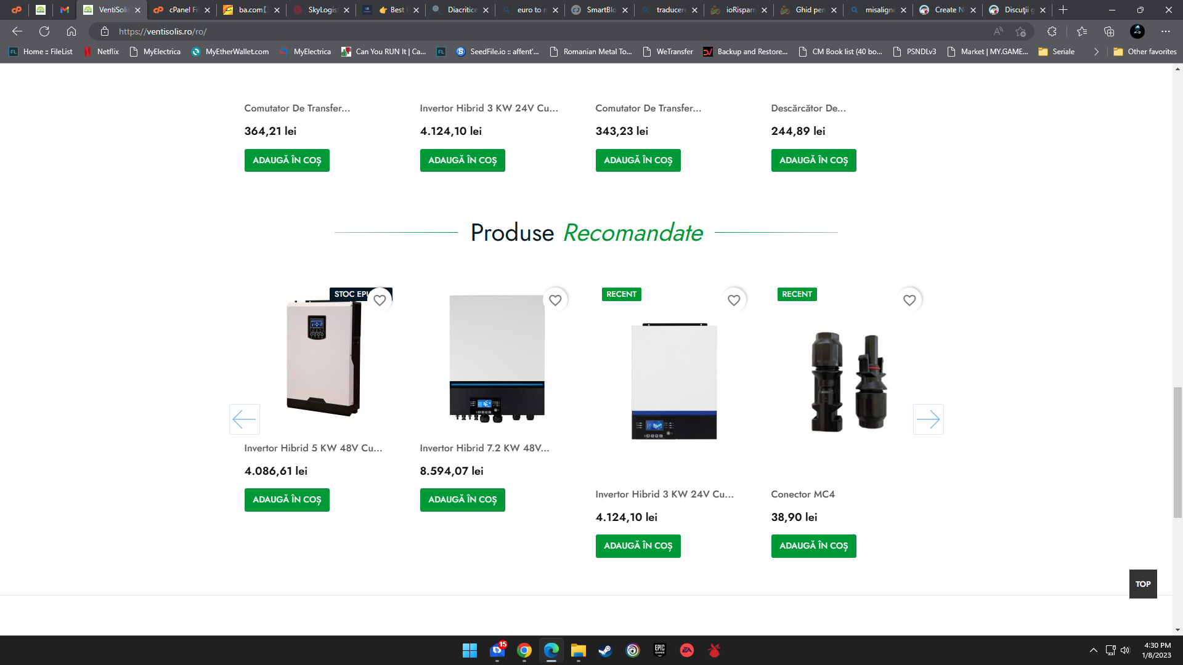Click the carousel next arrow
This screenshot has height=665, width=1183.
point(928,419)
